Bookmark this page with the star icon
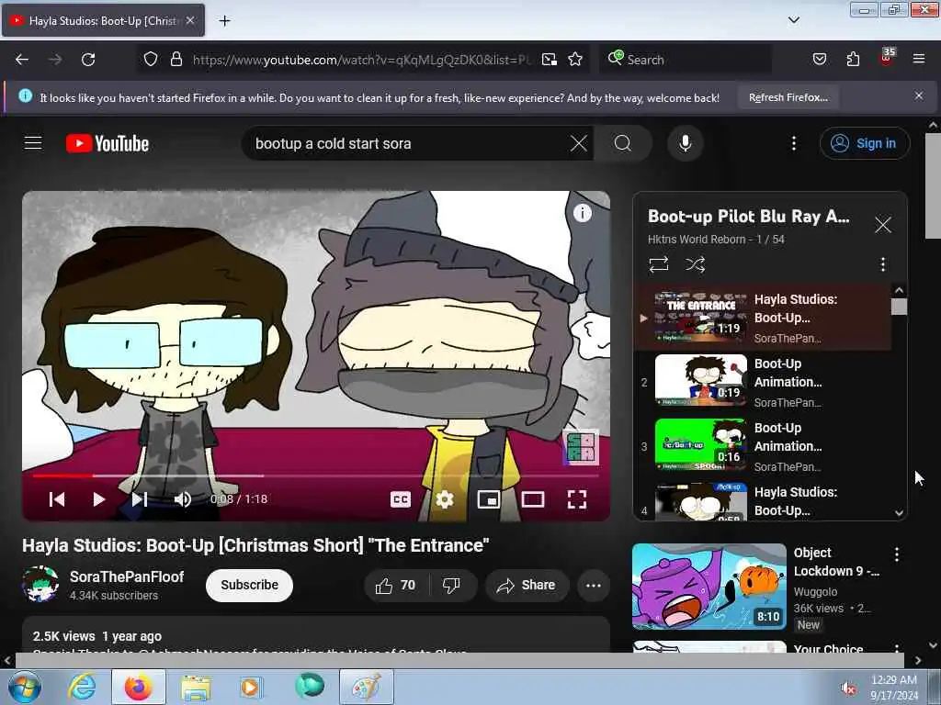 coord(575,60)
